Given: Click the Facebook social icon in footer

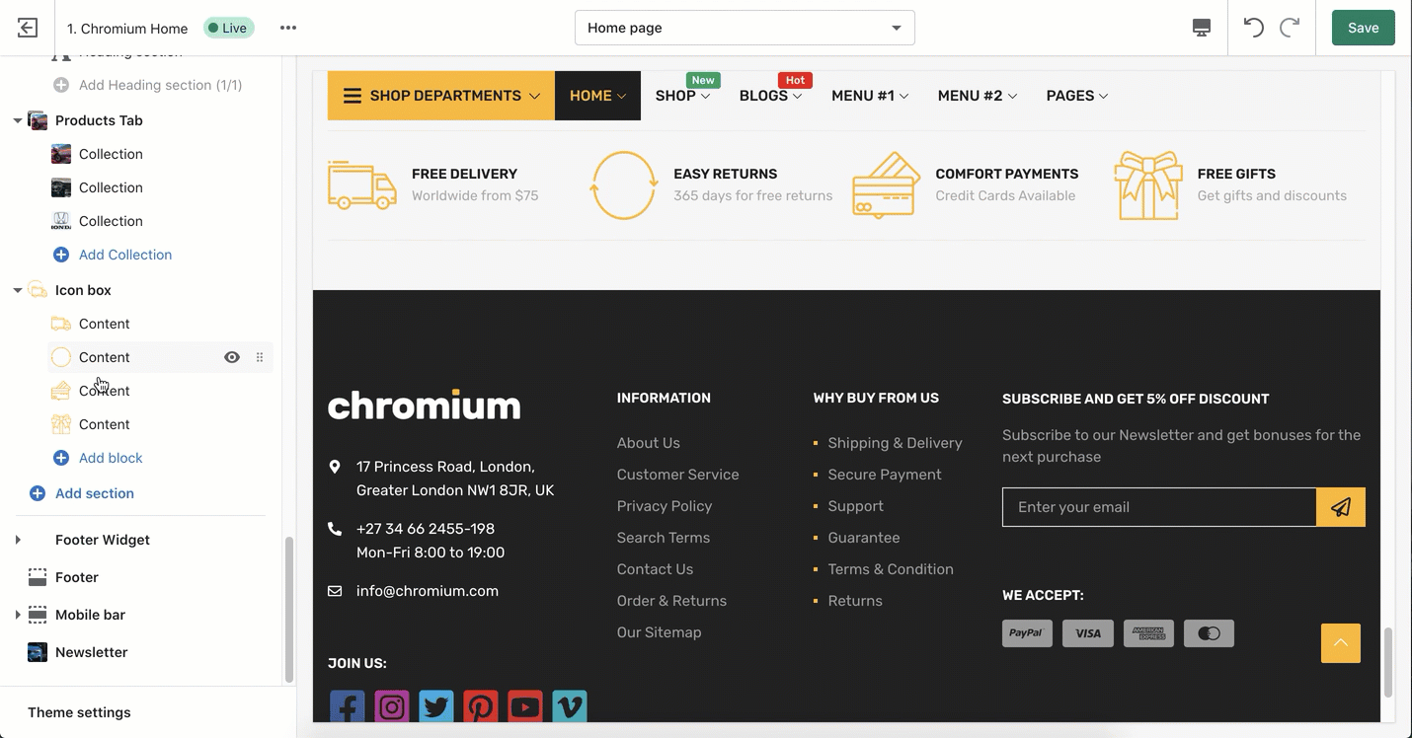Looking at the screenshot, I should [x=347, y=706].
